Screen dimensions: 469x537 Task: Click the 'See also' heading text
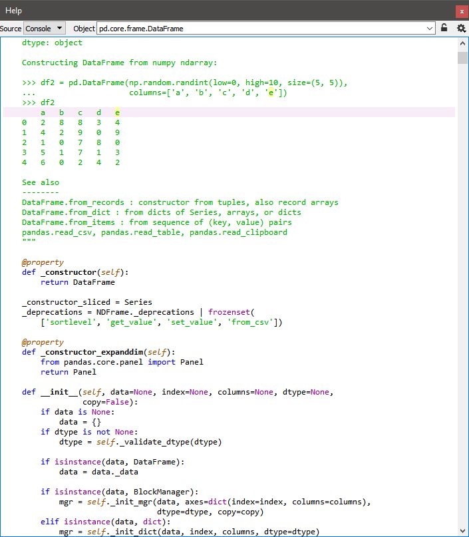[41, 182]
